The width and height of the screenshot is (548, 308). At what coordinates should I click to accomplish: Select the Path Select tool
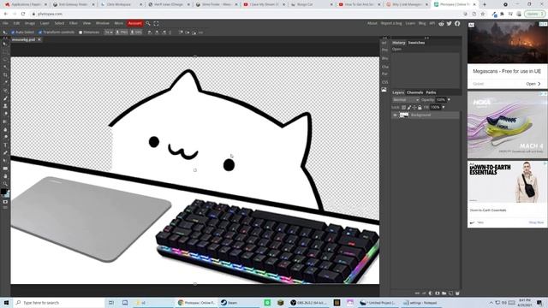pyautogui.click(x=5, y=160)
